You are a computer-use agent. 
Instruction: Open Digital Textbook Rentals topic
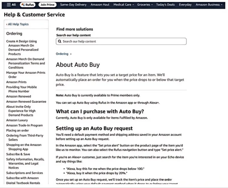click(x=23, y=183)
